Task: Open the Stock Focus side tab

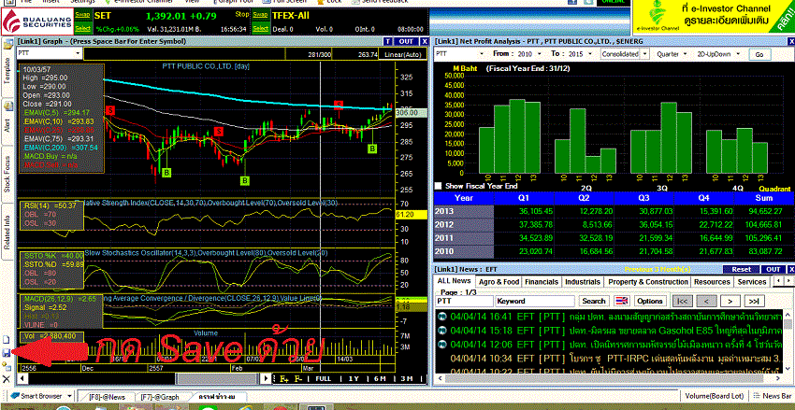Action: click(x=8, y=174)
